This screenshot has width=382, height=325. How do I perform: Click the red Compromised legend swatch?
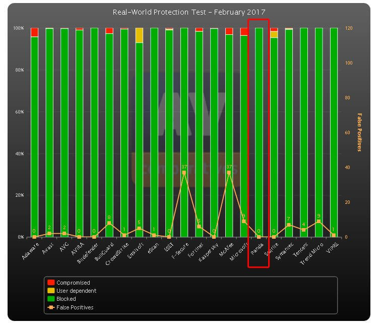pyautogui.click(x=51, y=283)
